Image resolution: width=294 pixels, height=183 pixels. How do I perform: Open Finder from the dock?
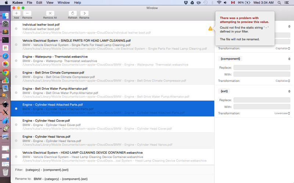click(6, 16)
